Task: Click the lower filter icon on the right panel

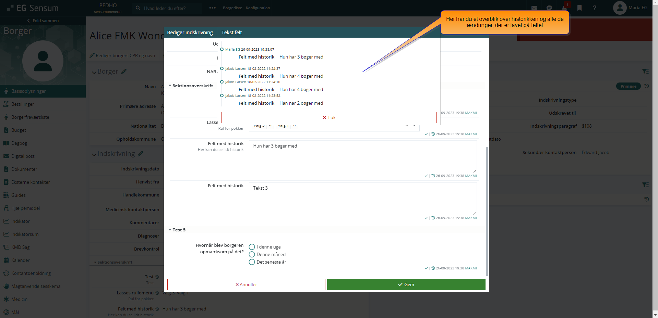Action: 645,185
